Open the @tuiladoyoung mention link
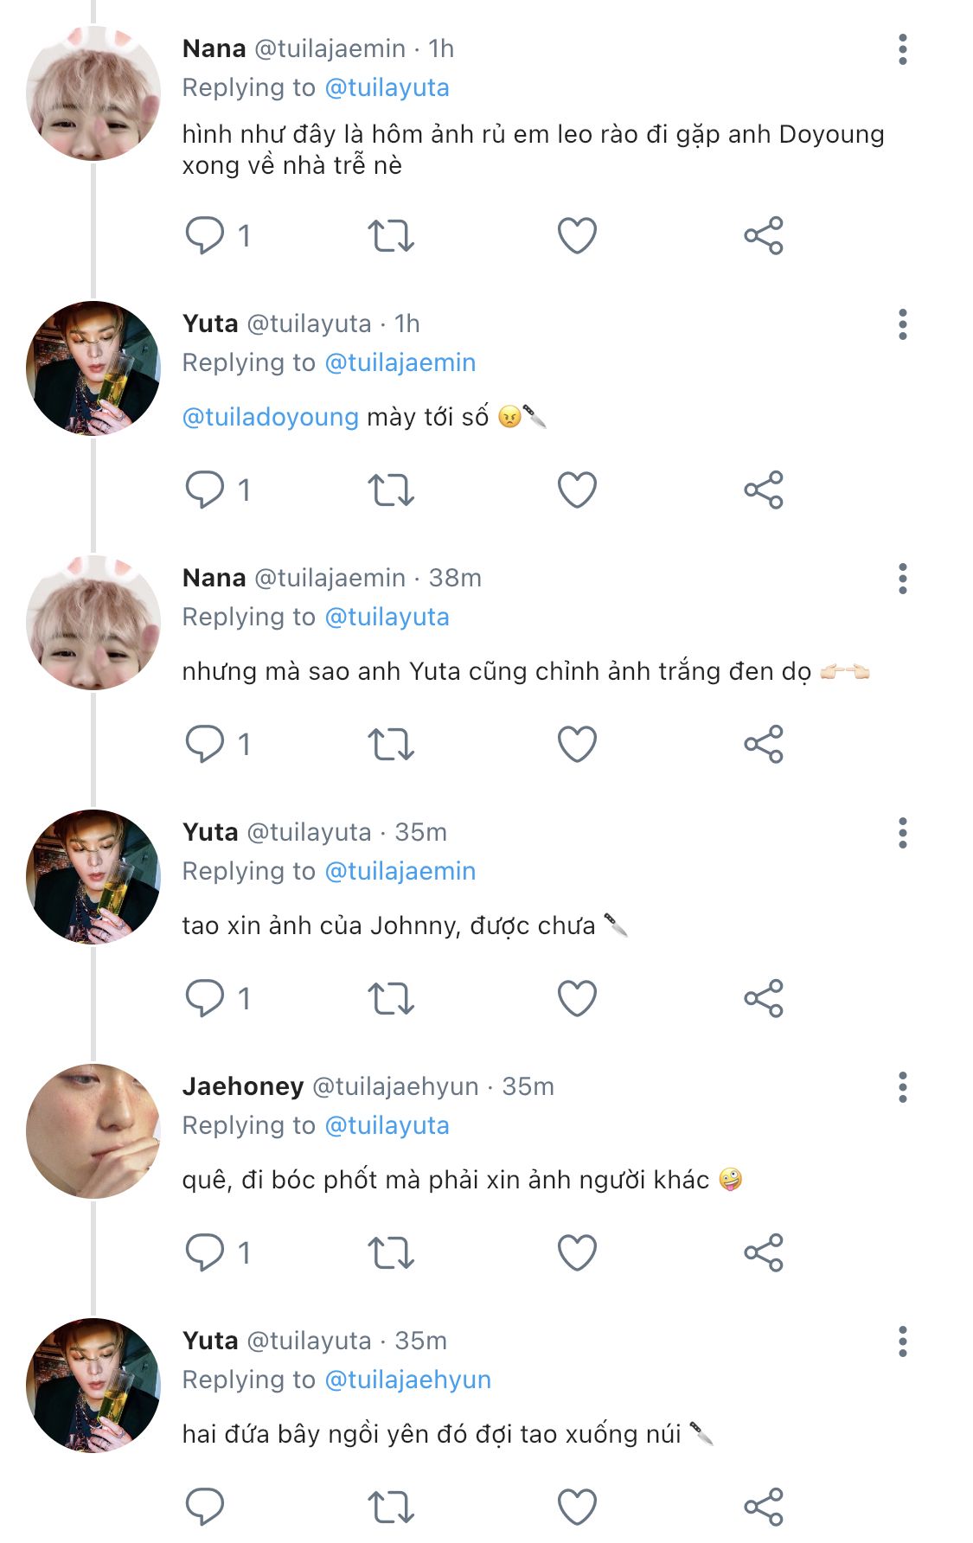 tap(270, 417)
